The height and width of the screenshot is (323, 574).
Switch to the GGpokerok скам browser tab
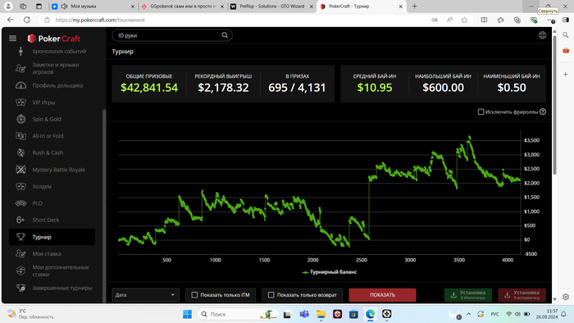(183, 7)
